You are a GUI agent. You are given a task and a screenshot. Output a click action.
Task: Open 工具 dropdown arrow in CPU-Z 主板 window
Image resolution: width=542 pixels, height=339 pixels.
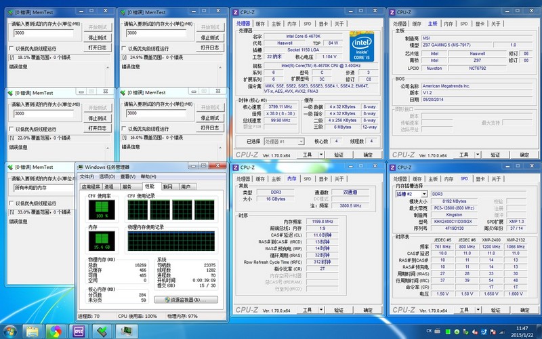click(x=478, y=155)
